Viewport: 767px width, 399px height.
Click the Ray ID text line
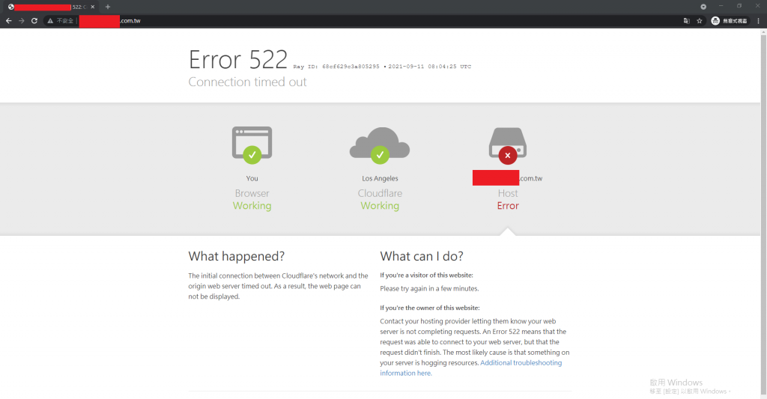[382, 67]
